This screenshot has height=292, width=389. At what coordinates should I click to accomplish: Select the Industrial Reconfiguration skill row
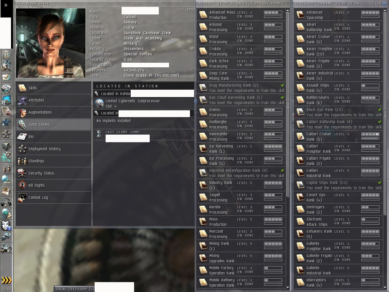point(241,173)
